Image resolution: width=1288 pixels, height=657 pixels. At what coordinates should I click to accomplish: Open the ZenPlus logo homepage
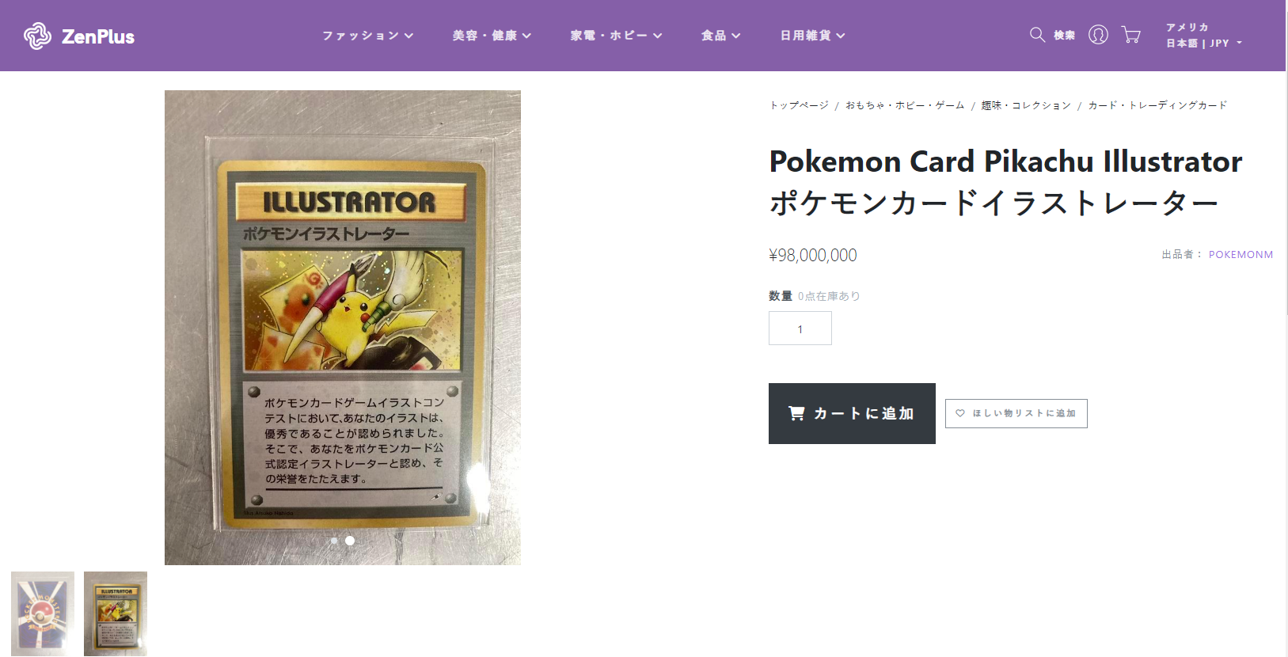79,36
